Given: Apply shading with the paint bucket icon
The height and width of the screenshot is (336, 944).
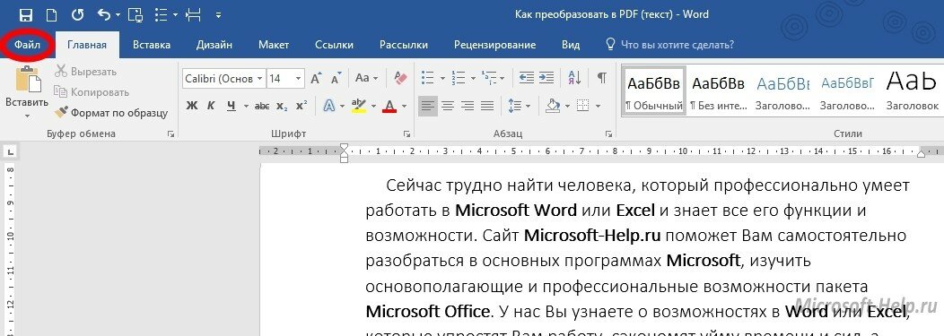Looking at the screenshot, I should coord(554,107).
